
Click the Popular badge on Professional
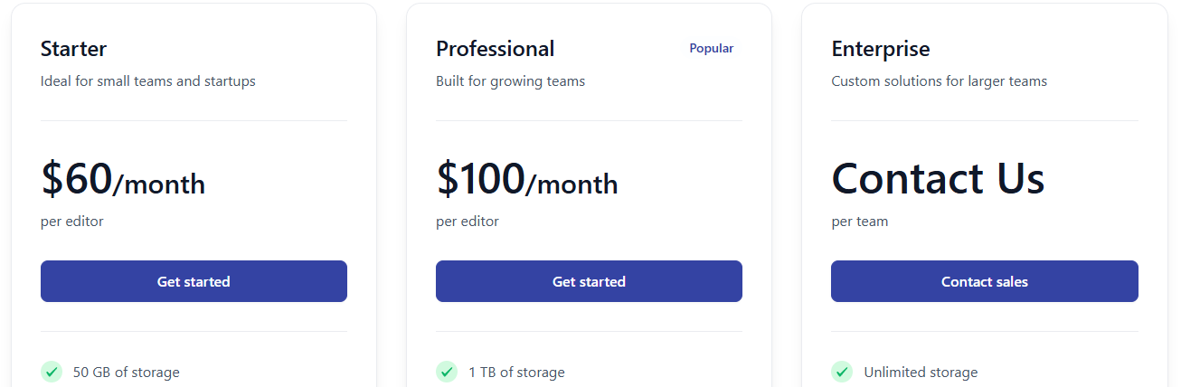pyautogui.click(x=711, y=49)
